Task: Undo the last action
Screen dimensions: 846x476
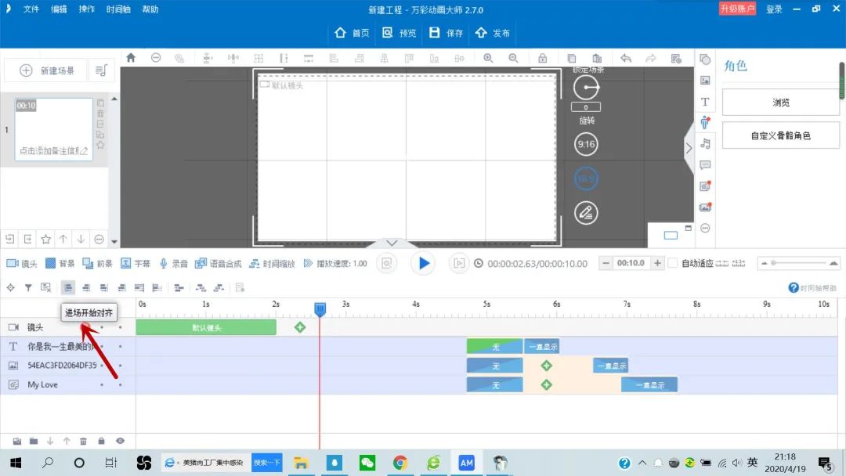Action: [x=626, y=58]
